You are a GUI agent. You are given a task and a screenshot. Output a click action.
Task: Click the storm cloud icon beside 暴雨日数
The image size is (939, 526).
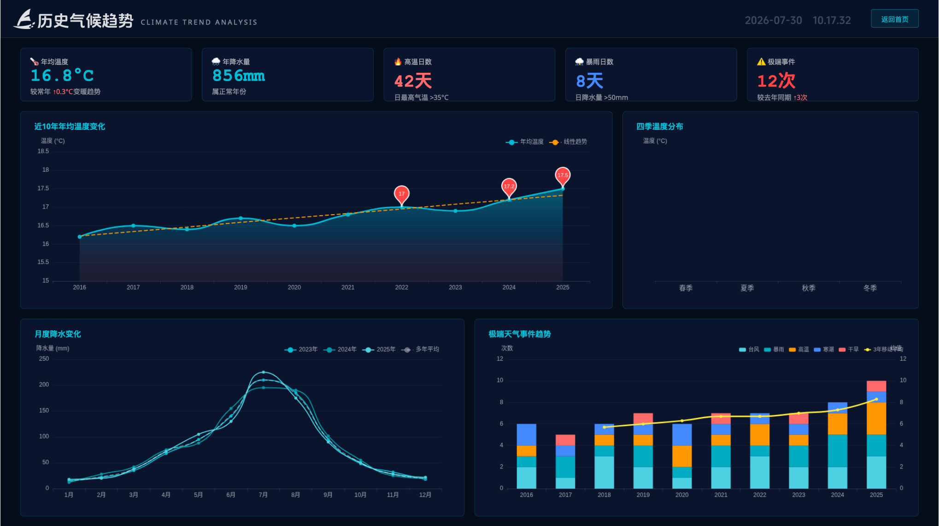[579, 61]
